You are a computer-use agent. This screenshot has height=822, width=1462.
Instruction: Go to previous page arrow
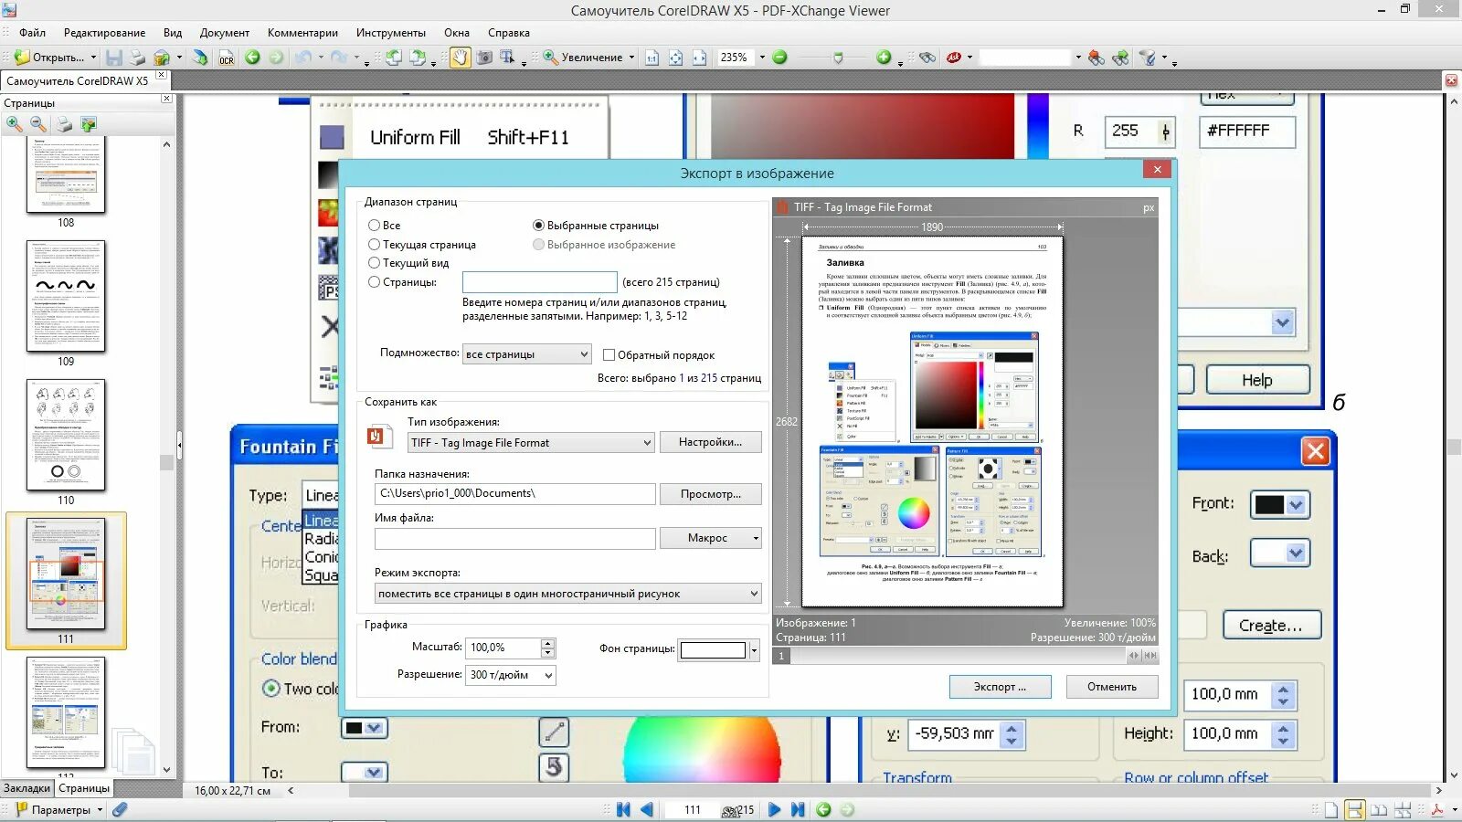pyautogui.click(x=647, y=809)
